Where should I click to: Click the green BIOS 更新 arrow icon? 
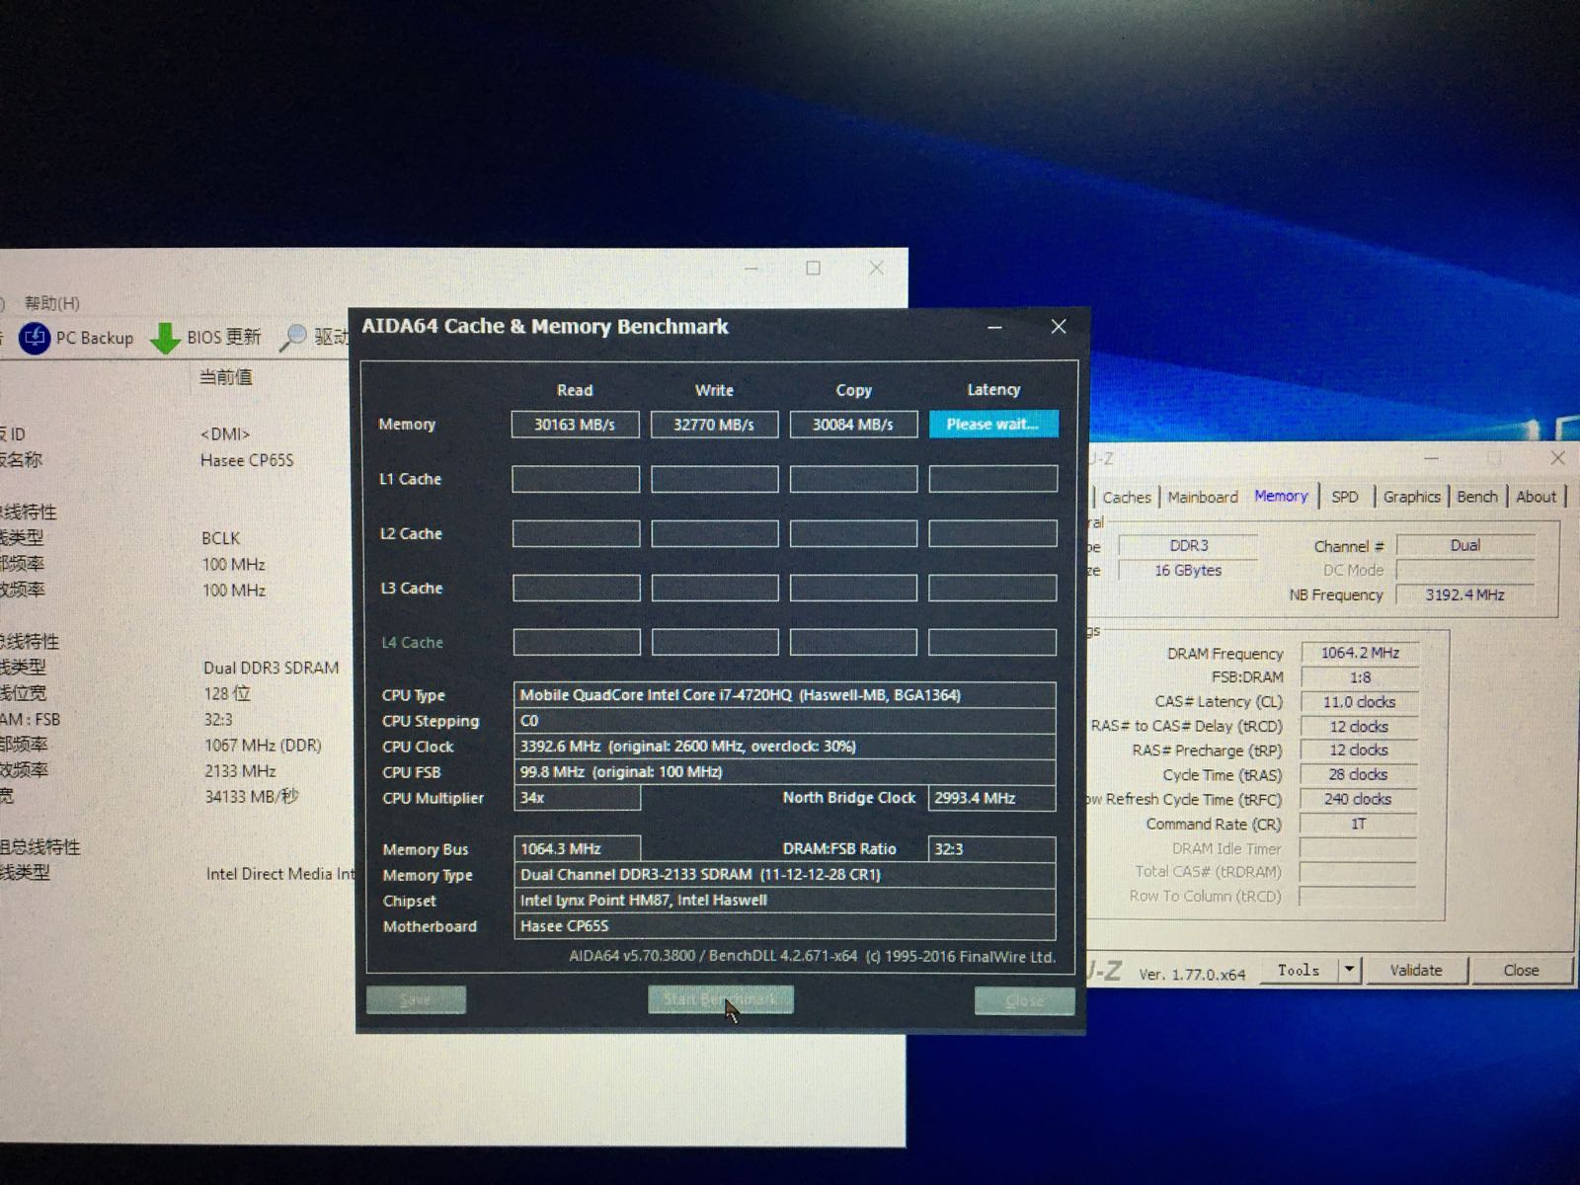(x=165, y=338)
